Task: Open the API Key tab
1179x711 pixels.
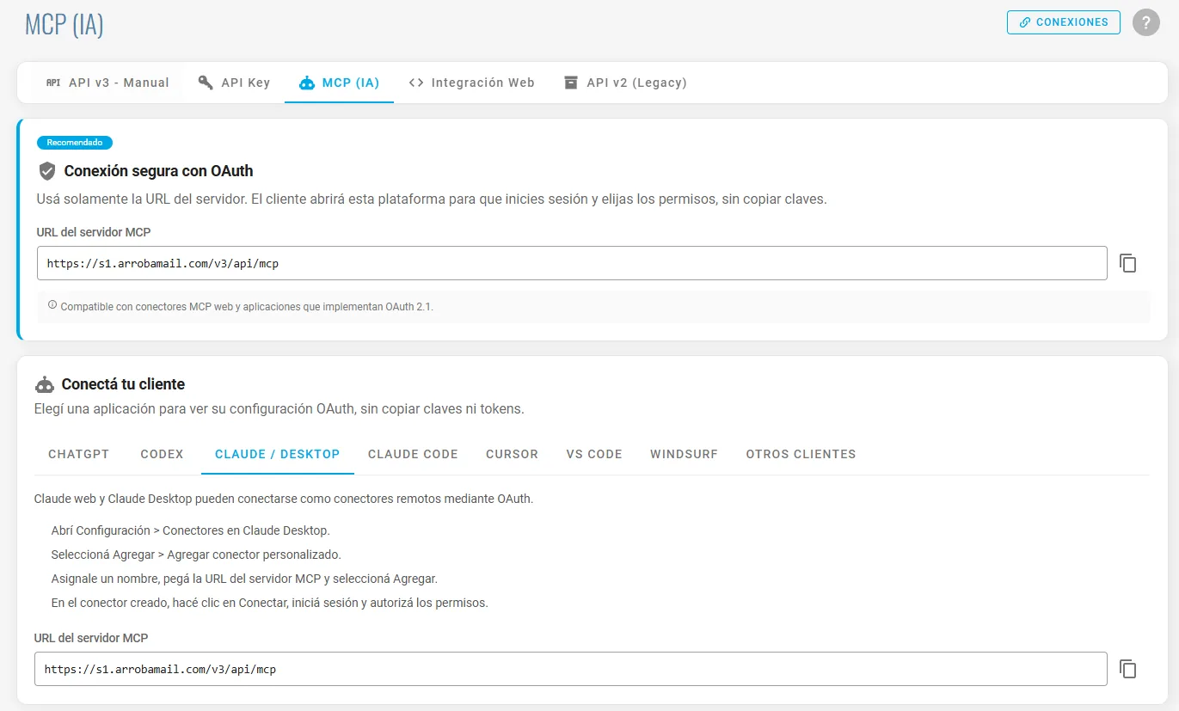Action: (234, 83)
